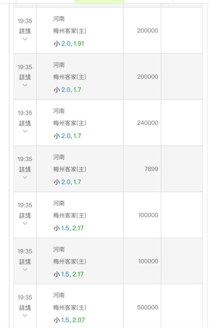Select the 小 2.0, 1.91 bet text
210x328 pixels.
(69, 44)
